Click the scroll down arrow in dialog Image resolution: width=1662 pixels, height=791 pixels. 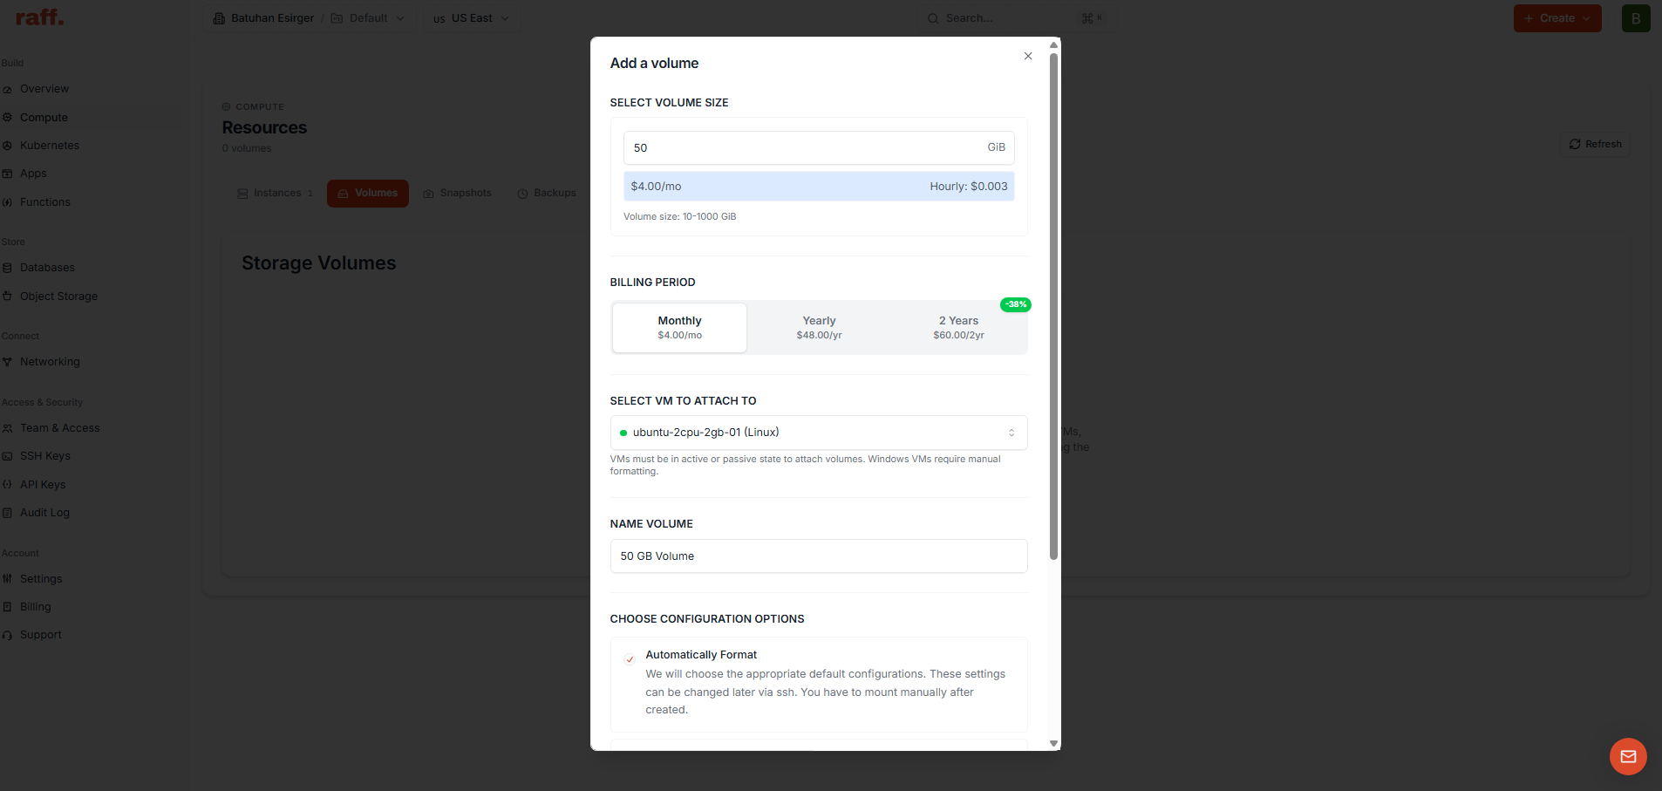coord(1053,744)
